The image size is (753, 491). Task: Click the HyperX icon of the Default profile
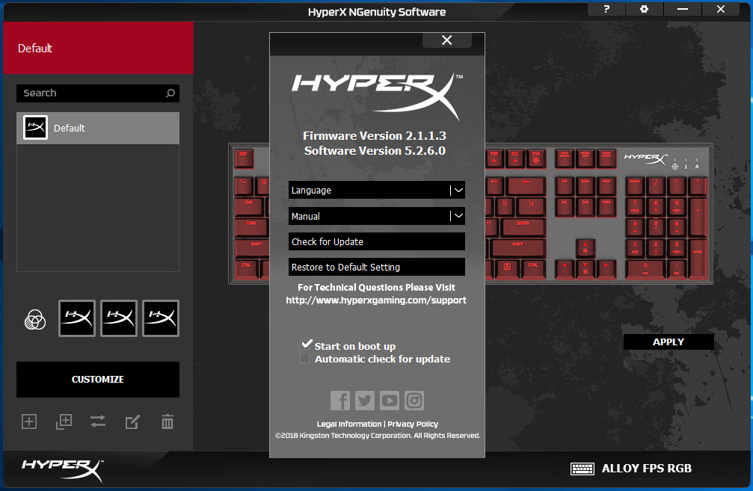click(36, 128)
